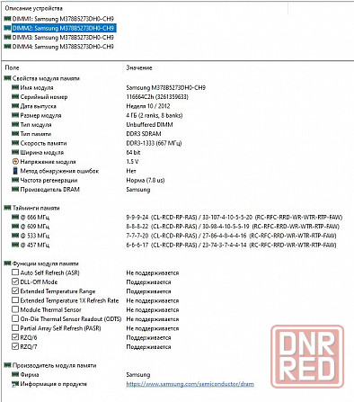Viewport: 354px width, 402px height.
Task: Select the highlighted DIMM2 Samsung module entry
Action: click(x=64, y=28)
